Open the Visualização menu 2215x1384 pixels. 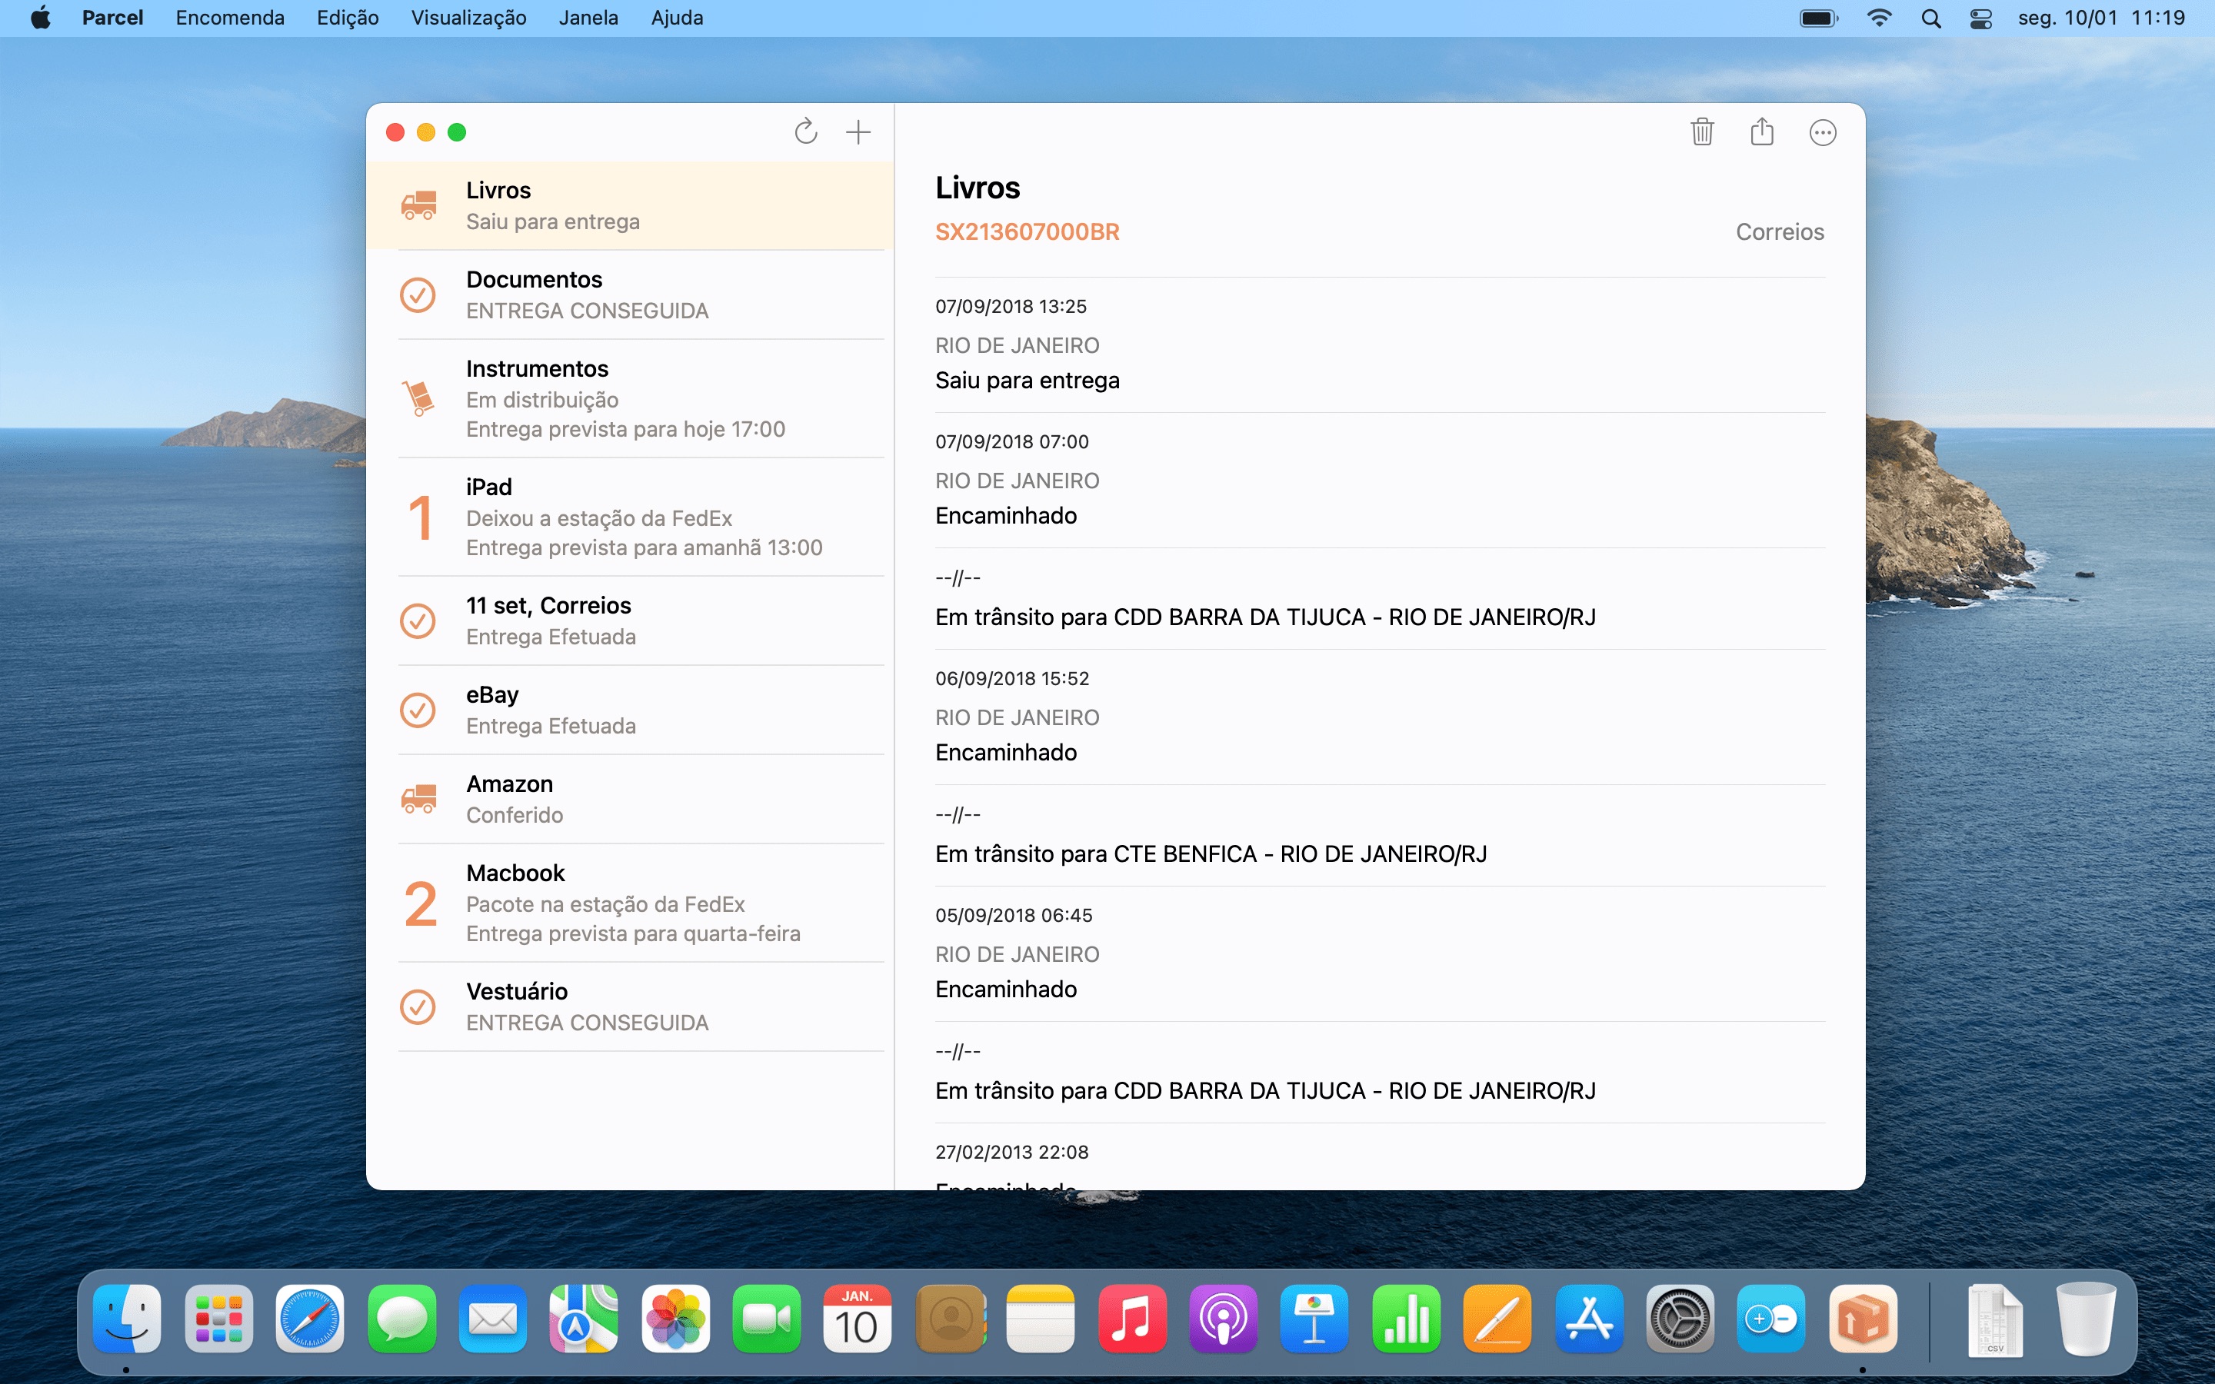coord(468,18)
